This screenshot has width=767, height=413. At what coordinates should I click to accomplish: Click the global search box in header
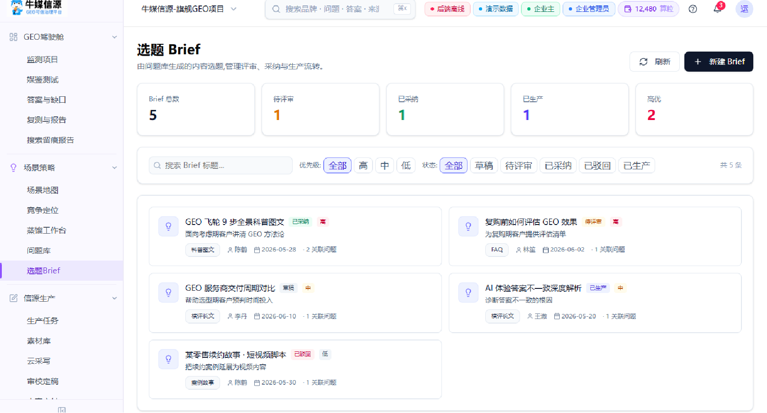pyautogui.click(x=340, y=9)
